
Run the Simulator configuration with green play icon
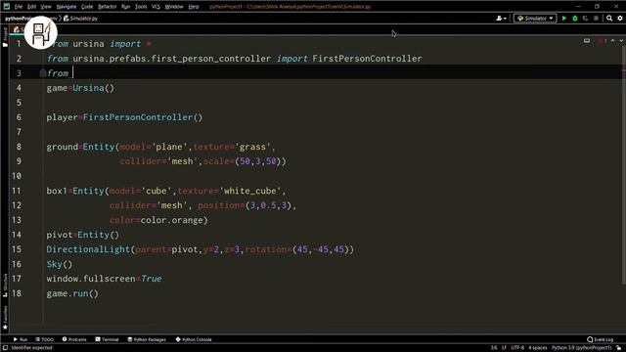click(x=564, y=18)
